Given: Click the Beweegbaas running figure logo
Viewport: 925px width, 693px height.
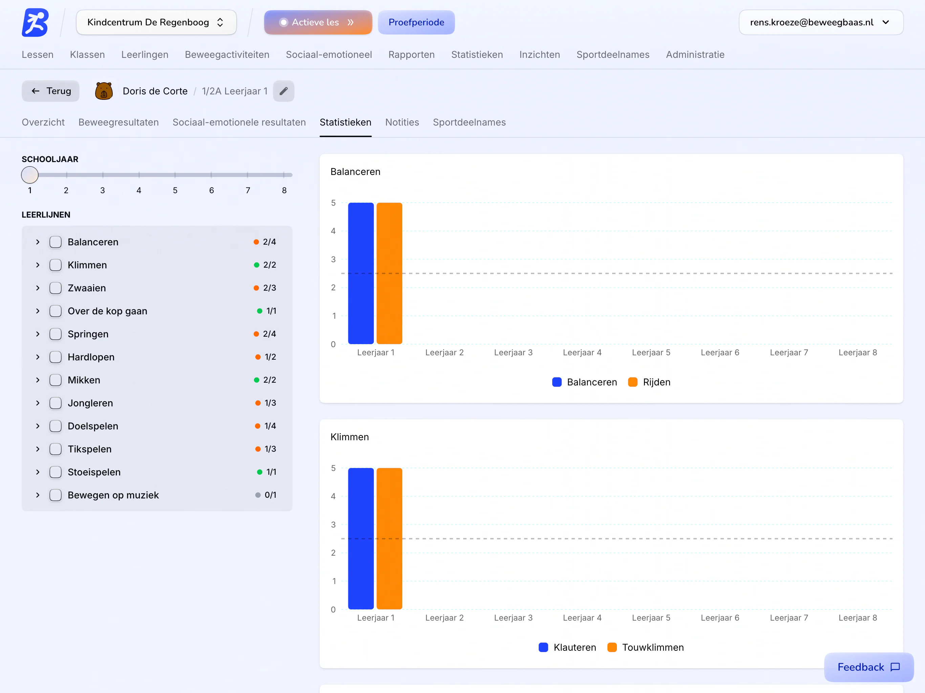Looking at the screenshot, I should click(x=35, y=22).
